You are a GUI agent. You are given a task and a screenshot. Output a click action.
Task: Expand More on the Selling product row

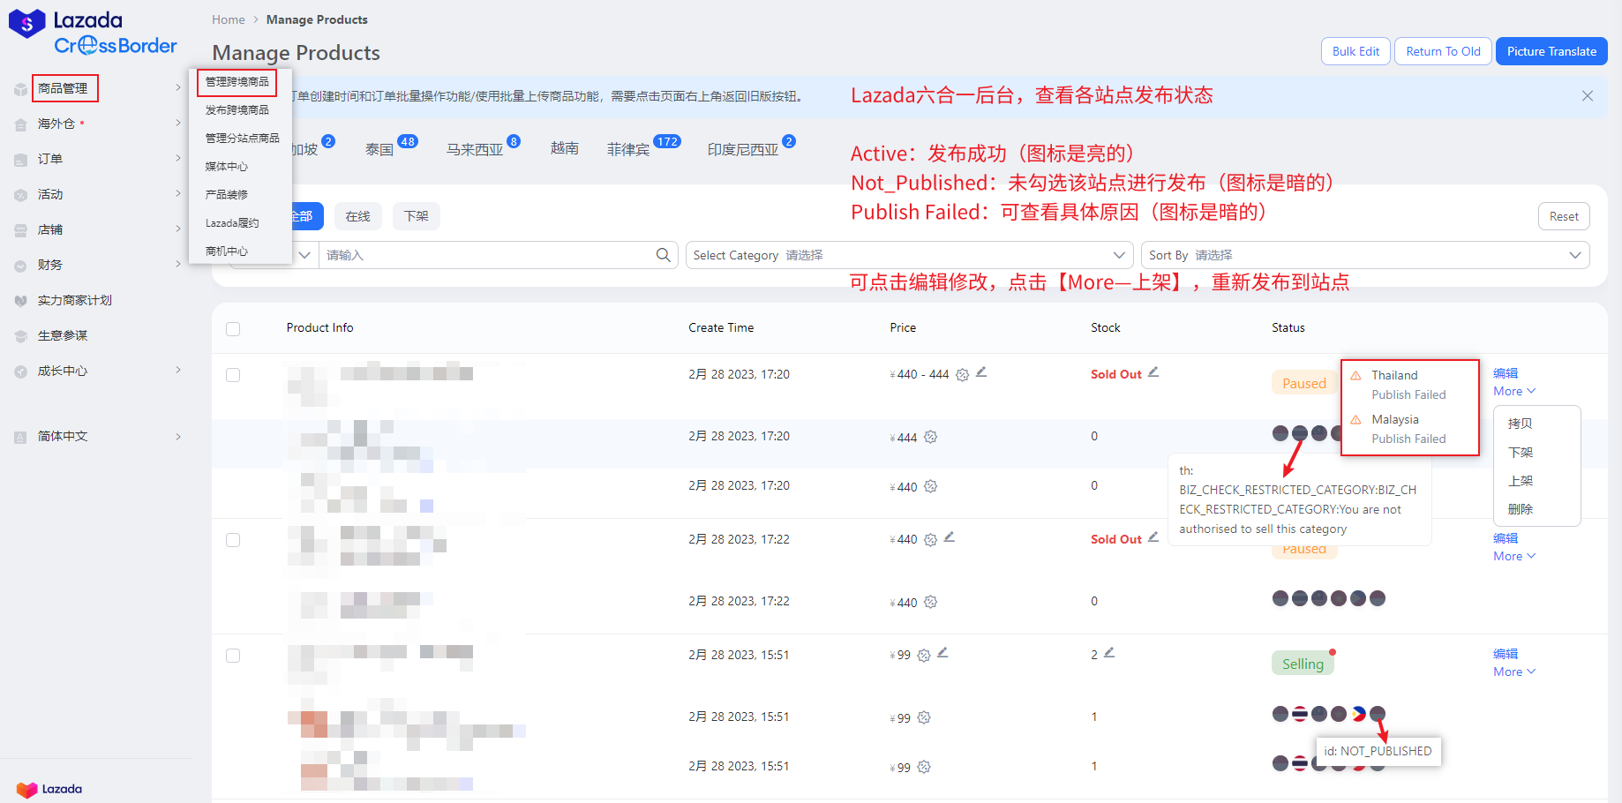[x=1514, y=672]
